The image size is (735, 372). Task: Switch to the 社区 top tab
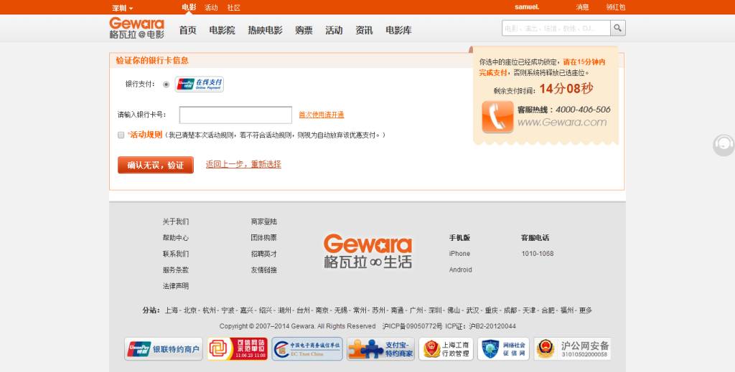[234, 7]
